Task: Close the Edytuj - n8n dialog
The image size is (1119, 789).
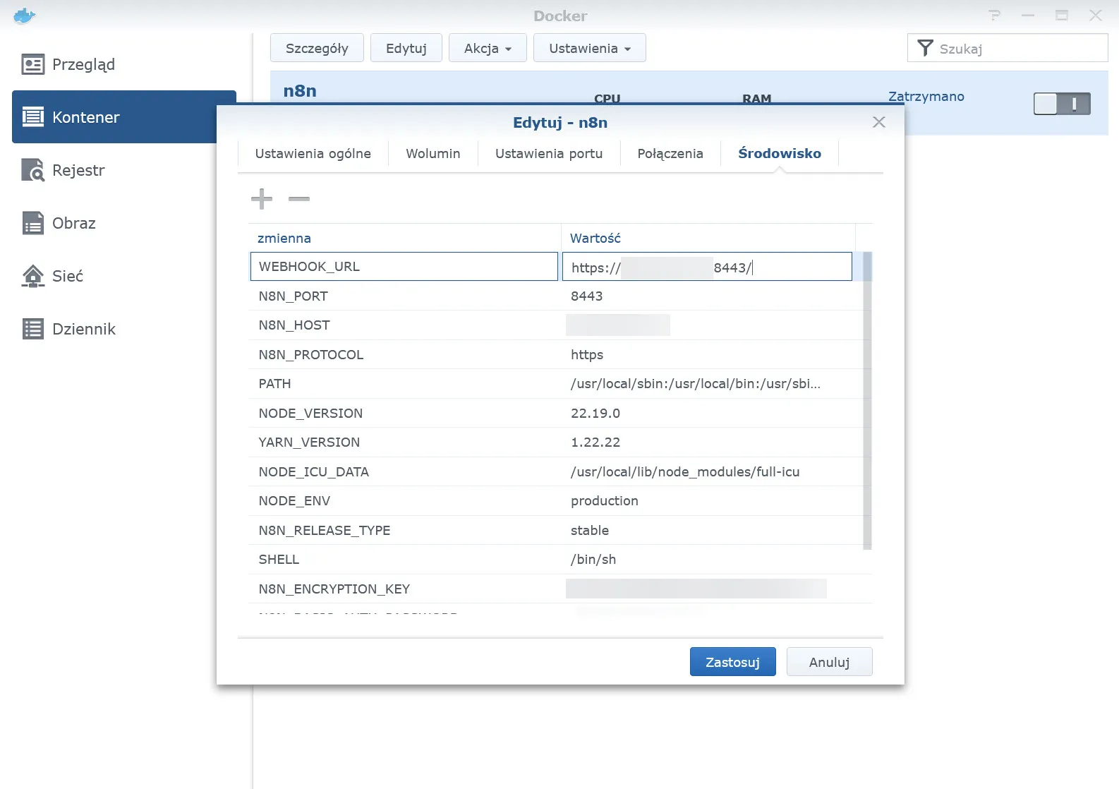Action: click(x=878, y=122)
